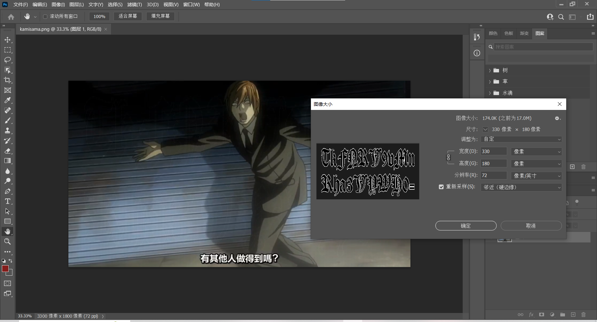Image resolution: width=597 pixels, height=322 pixels.
Task: Click the 100% zoom button
Action: (x=99, y=16)
